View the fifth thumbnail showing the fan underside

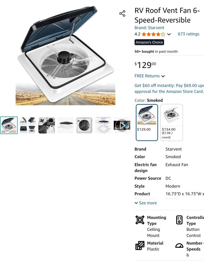84,125
